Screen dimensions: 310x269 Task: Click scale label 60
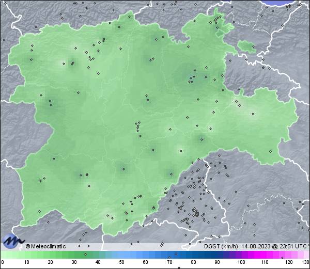click(146, 262)
